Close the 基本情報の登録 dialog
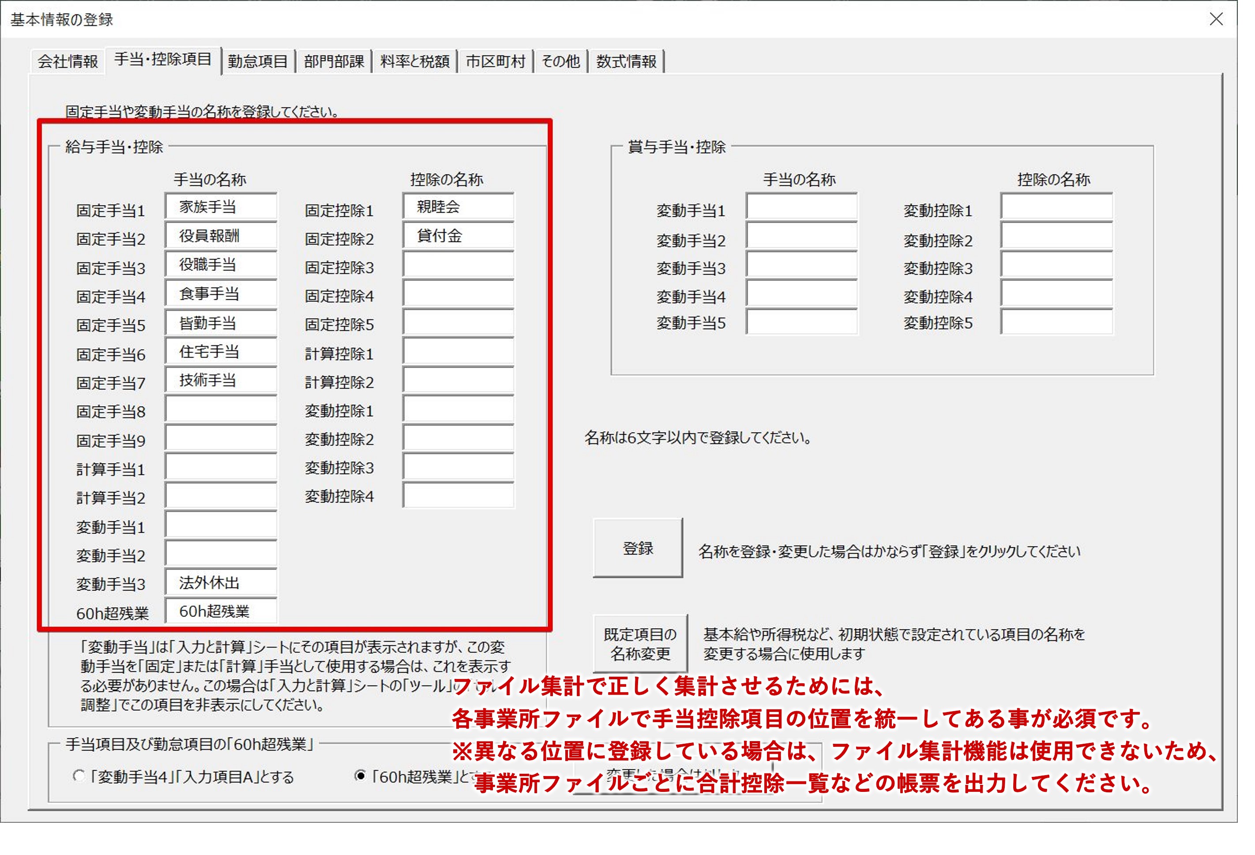 point(1216,19)
